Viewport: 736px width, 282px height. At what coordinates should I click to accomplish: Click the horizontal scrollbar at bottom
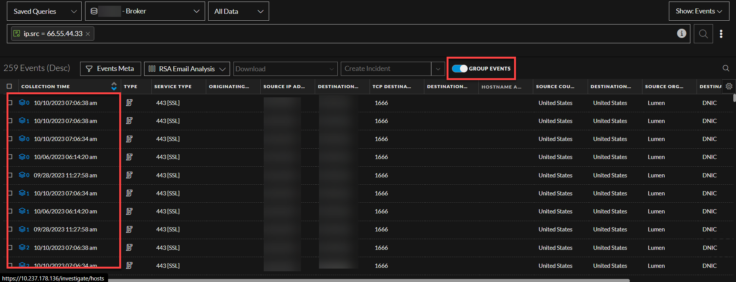tap(368, 280)
